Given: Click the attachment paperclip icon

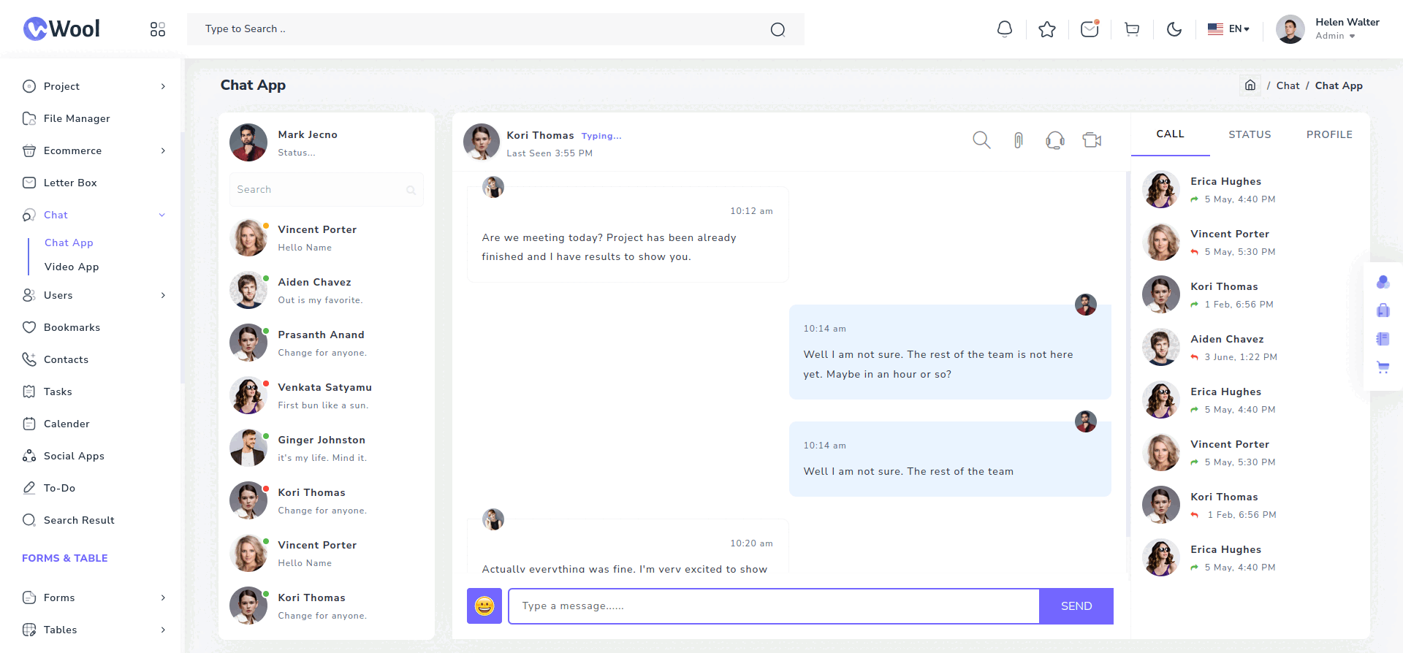Looking at the screenshot, I should (1018, 140).
